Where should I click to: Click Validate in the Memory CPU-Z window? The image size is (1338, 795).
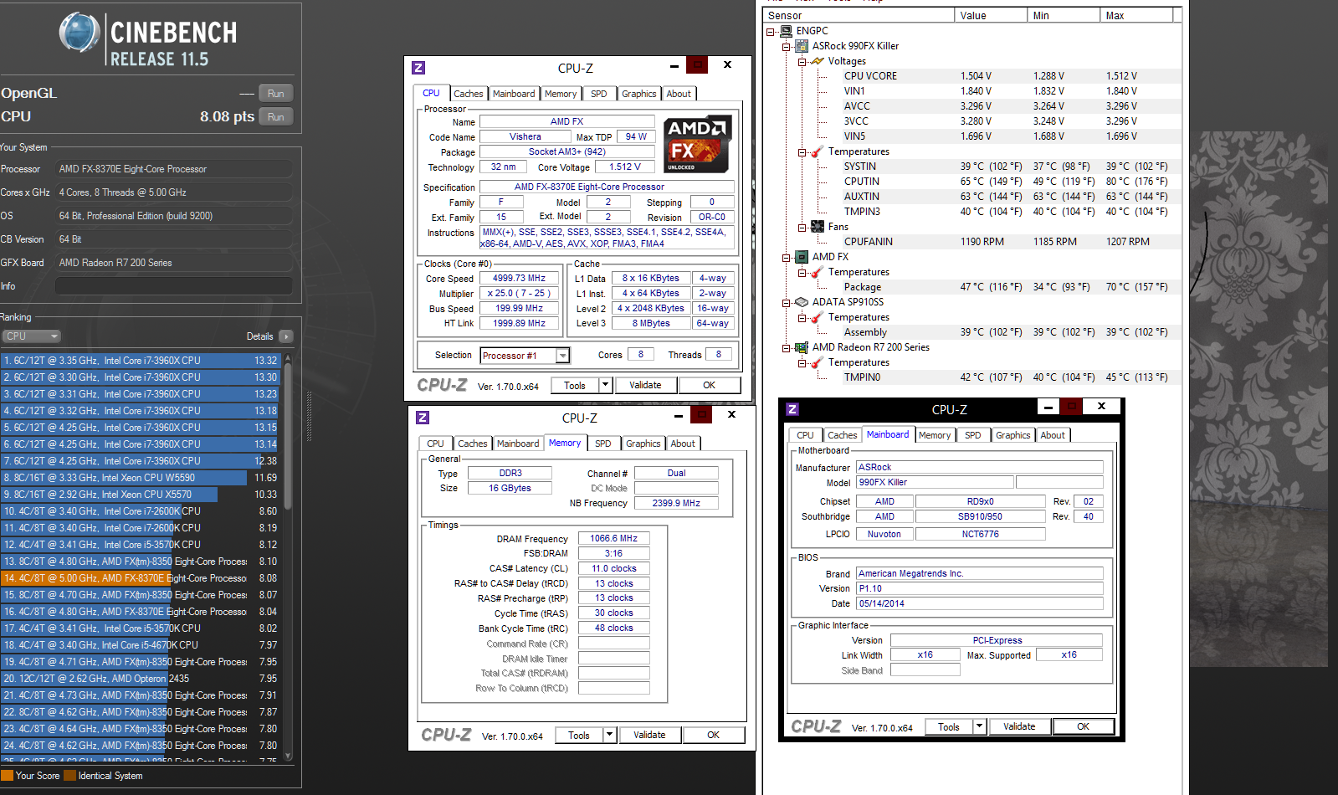[649, 735]
